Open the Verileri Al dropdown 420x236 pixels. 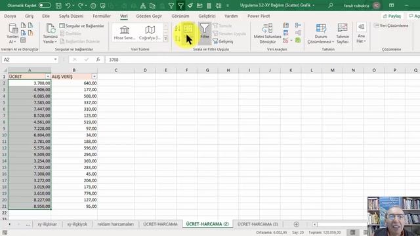pos(12,33)
